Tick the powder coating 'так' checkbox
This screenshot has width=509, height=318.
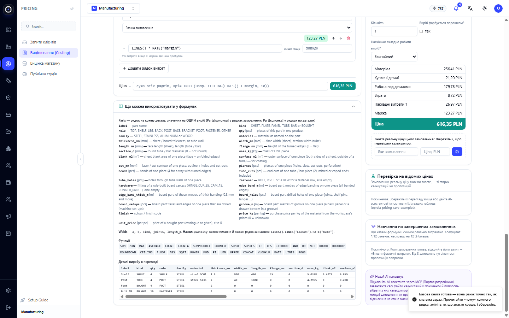click(421, 31)
